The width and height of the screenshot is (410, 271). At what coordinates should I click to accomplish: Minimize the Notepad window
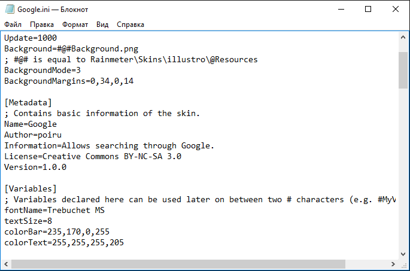[x=341, y=9]
